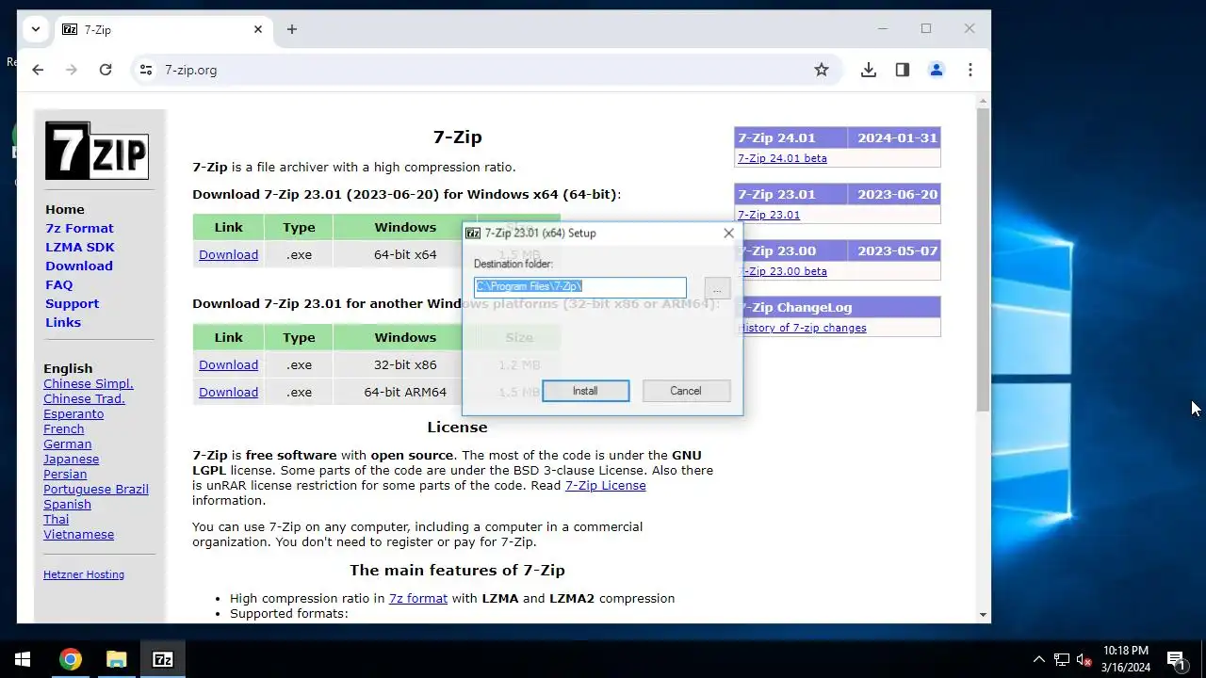The width and height of the screenshot is (1206, 678).
Task: Switch language to German
Action: (67, 444)
